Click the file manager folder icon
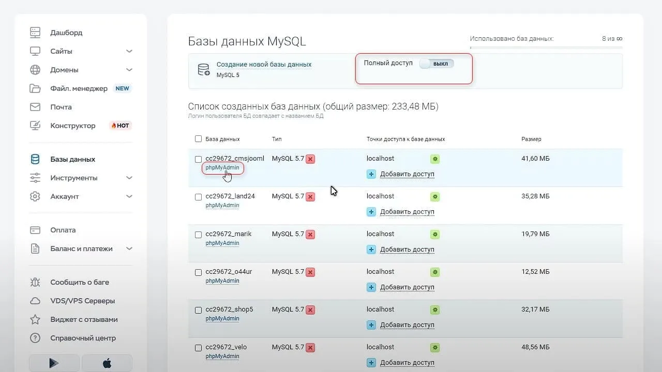The height and width of the screenshot is (372, 662). tap(35, 88)
